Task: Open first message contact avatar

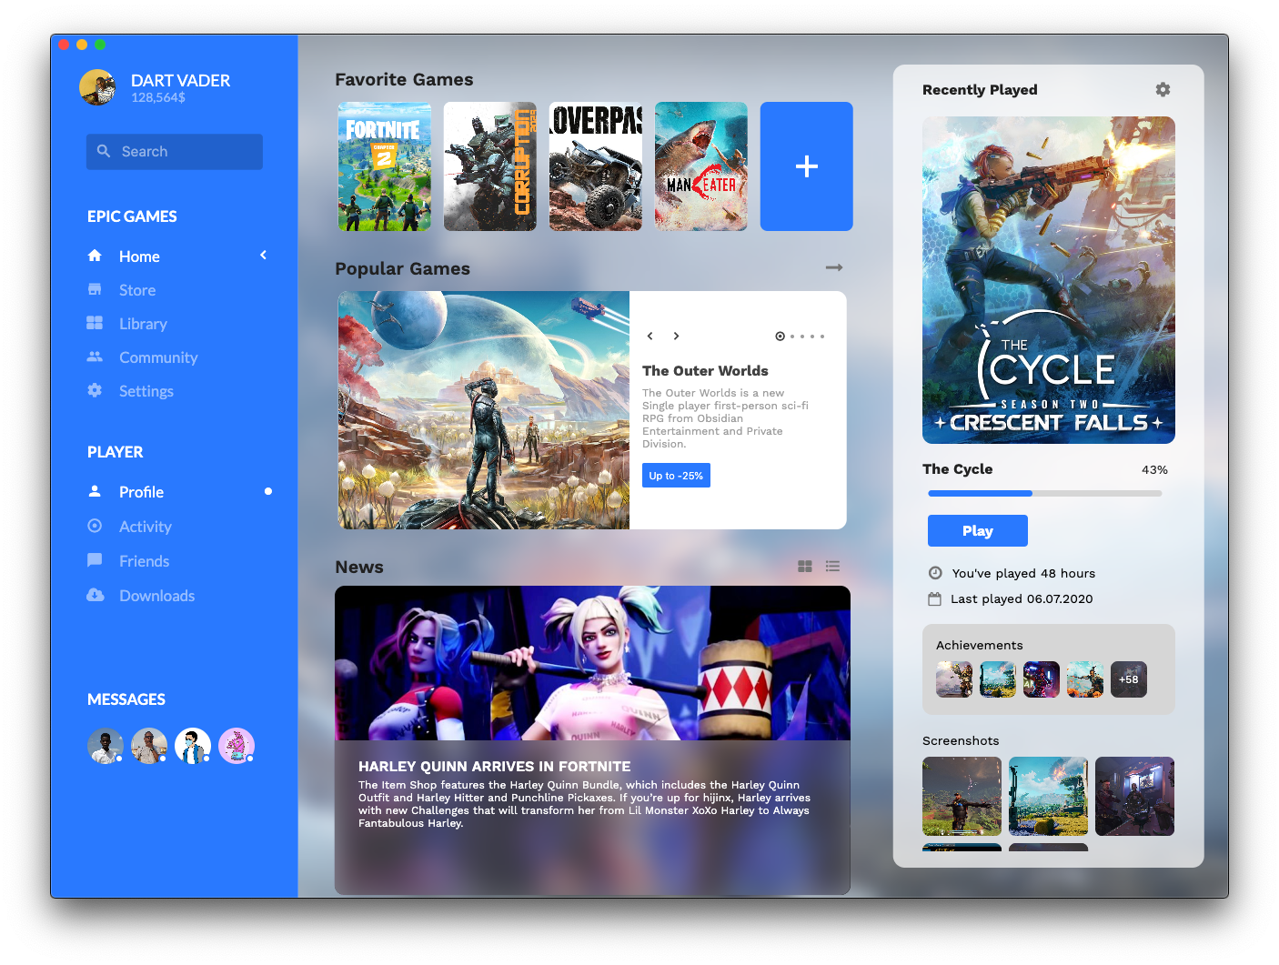Action: click(x=106, y=746)
